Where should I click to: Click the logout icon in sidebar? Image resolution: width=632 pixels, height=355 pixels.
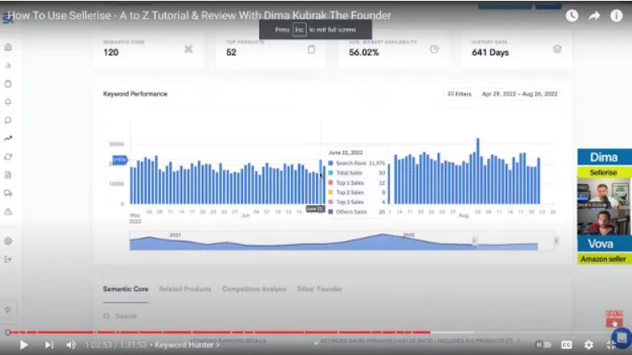click(8, 259)
